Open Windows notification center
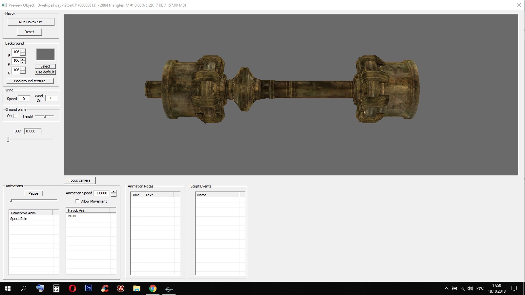This screenshot has height=295, width=525. (514, 288)
